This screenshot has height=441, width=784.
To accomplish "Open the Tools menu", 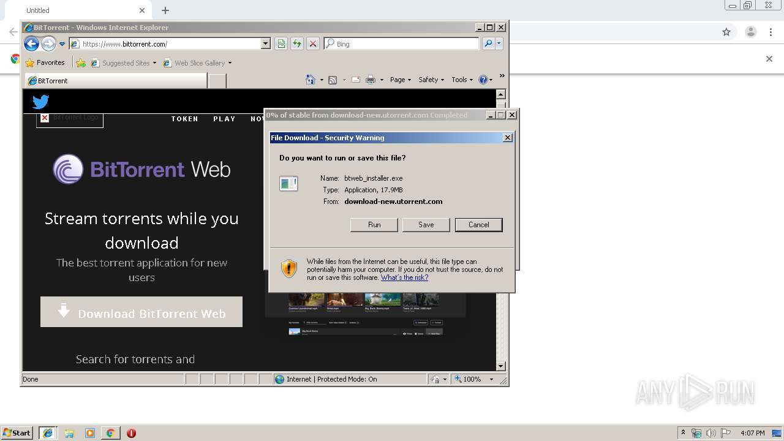I will click(462, 80).
